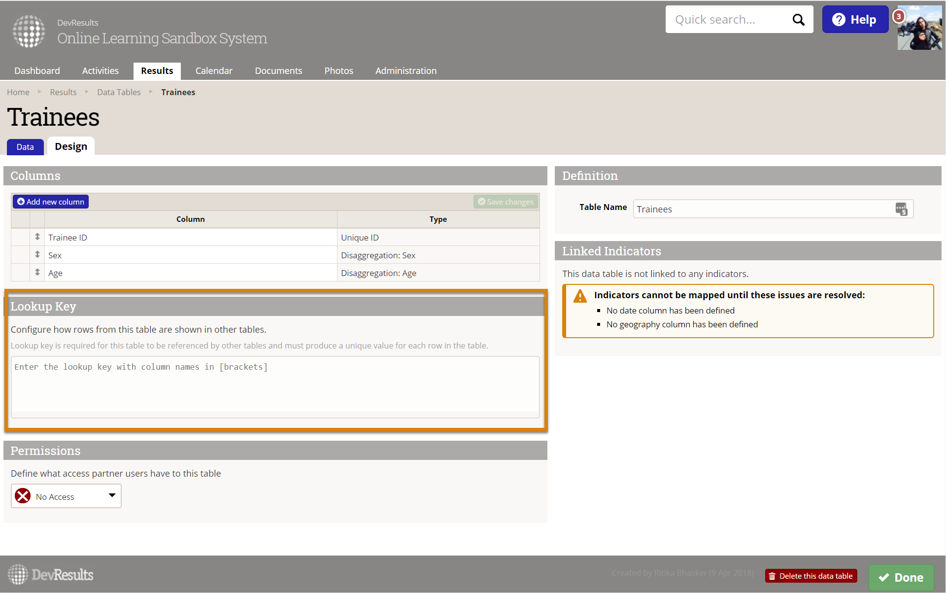Click the Help button
946x593 pixels.
(x=855, y=20)
